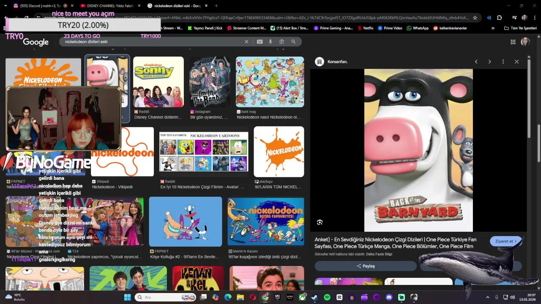The image size is (541, 304).
Task: Open the Google account avatar
Action: pyautogui.click(x=525, y=42)
